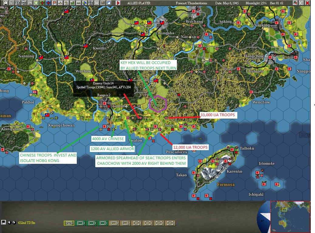This screenshot has height=233, width=315.
Task: Go to next unit with right arrow
Action: [x=14, y=223]
